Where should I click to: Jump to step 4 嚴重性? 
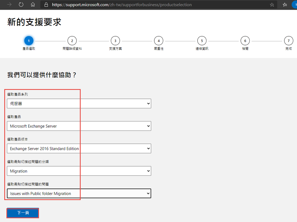click(x=159, y=41)
